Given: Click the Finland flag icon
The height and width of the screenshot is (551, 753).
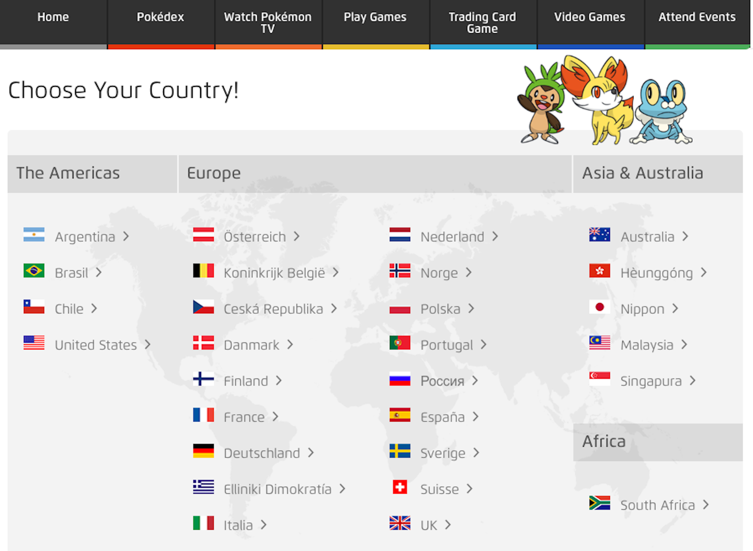Looking at the screenshot, I should (203, 379).
